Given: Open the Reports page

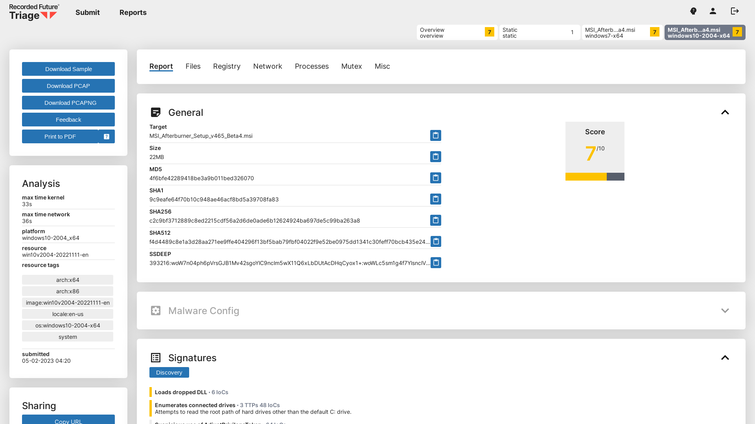Looking at the screenshot, I should click(x=133, y=13).
